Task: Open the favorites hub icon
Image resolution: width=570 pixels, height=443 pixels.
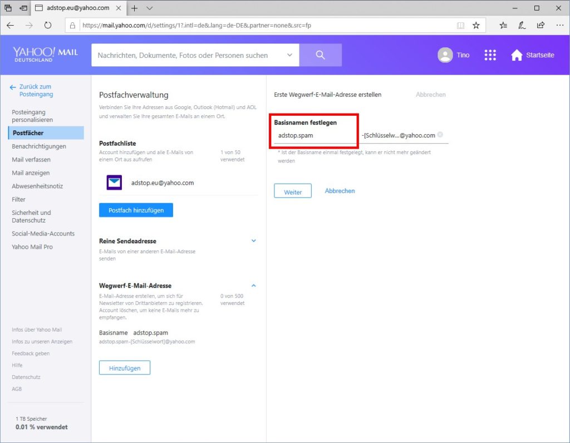Action: (x=503, y=26)
